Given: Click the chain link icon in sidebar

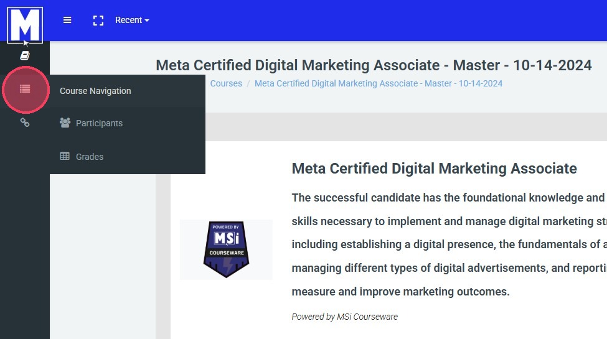Looking at the screenshot, I should pyautogui.click(x=25, y=123).
